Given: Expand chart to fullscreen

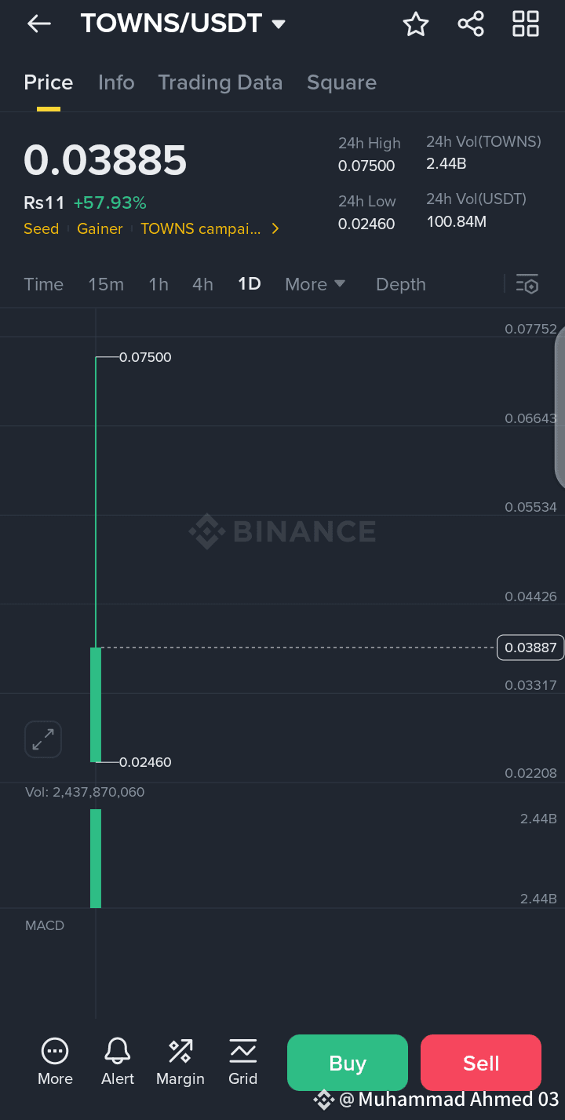Looking at the screenshot, I should pos(43,739).
